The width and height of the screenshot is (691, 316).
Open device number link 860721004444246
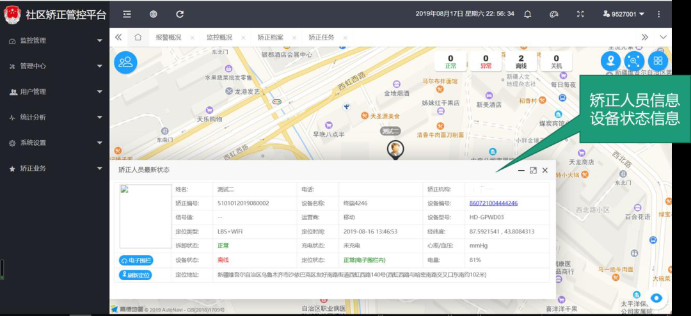point(493,203)
